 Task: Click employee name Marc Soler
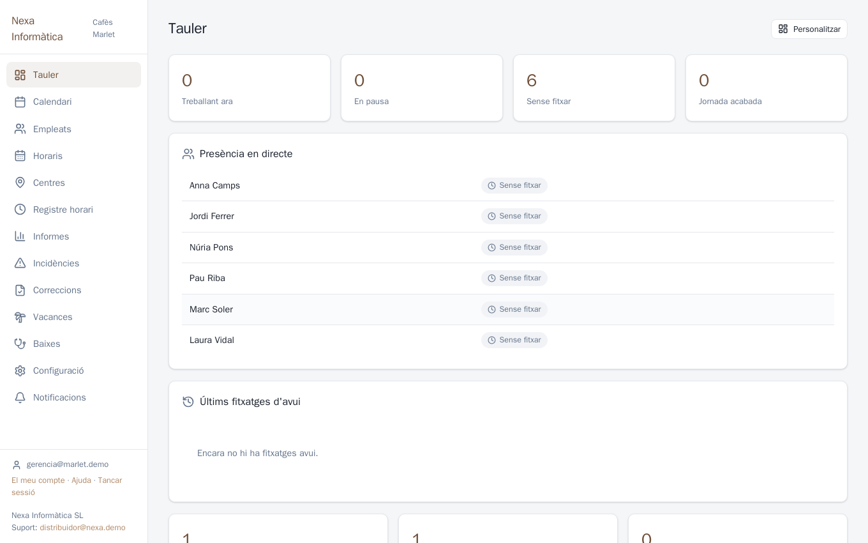pos(211,310)
